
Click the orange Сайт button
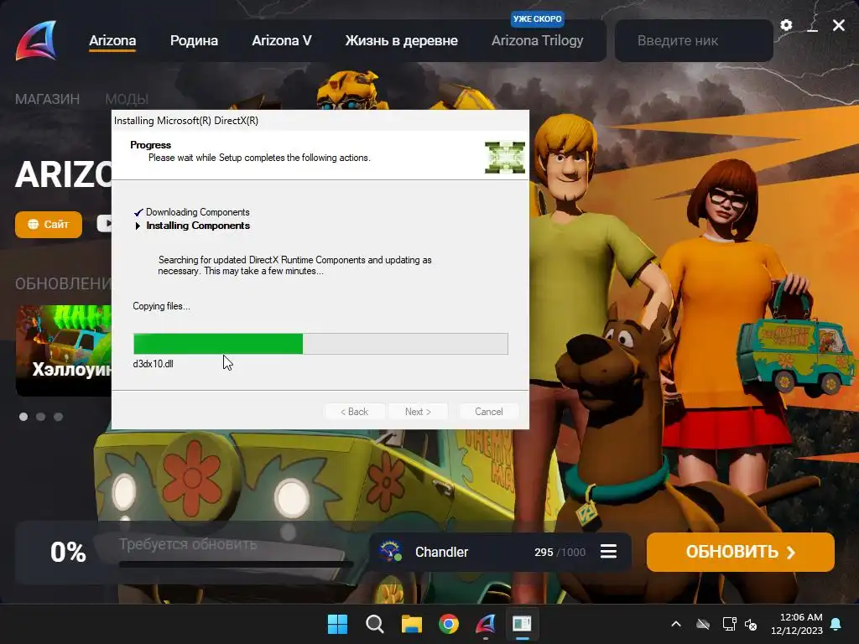[48, 225]
